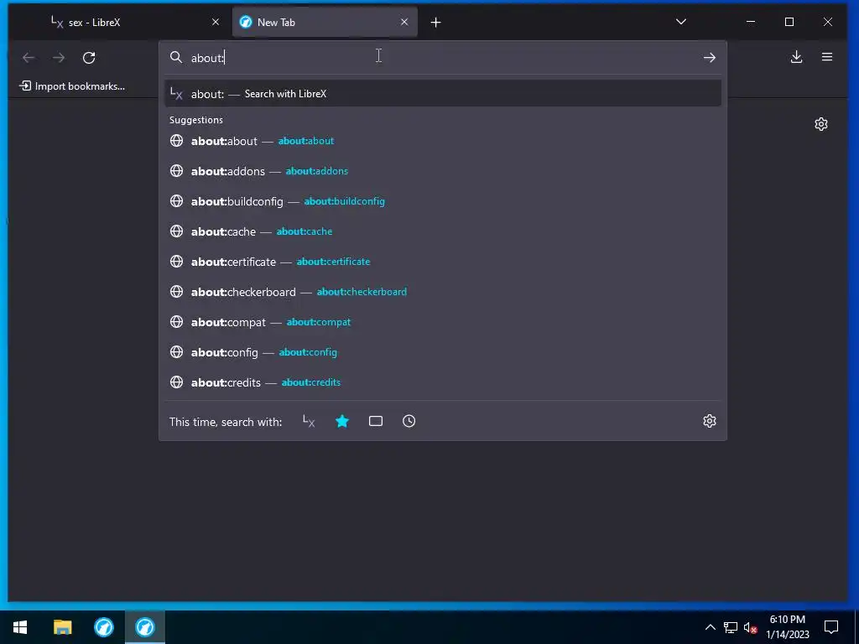Close the browser window
Image resolution: width=859 pixels, height=644 pixels.
[828, 22]
